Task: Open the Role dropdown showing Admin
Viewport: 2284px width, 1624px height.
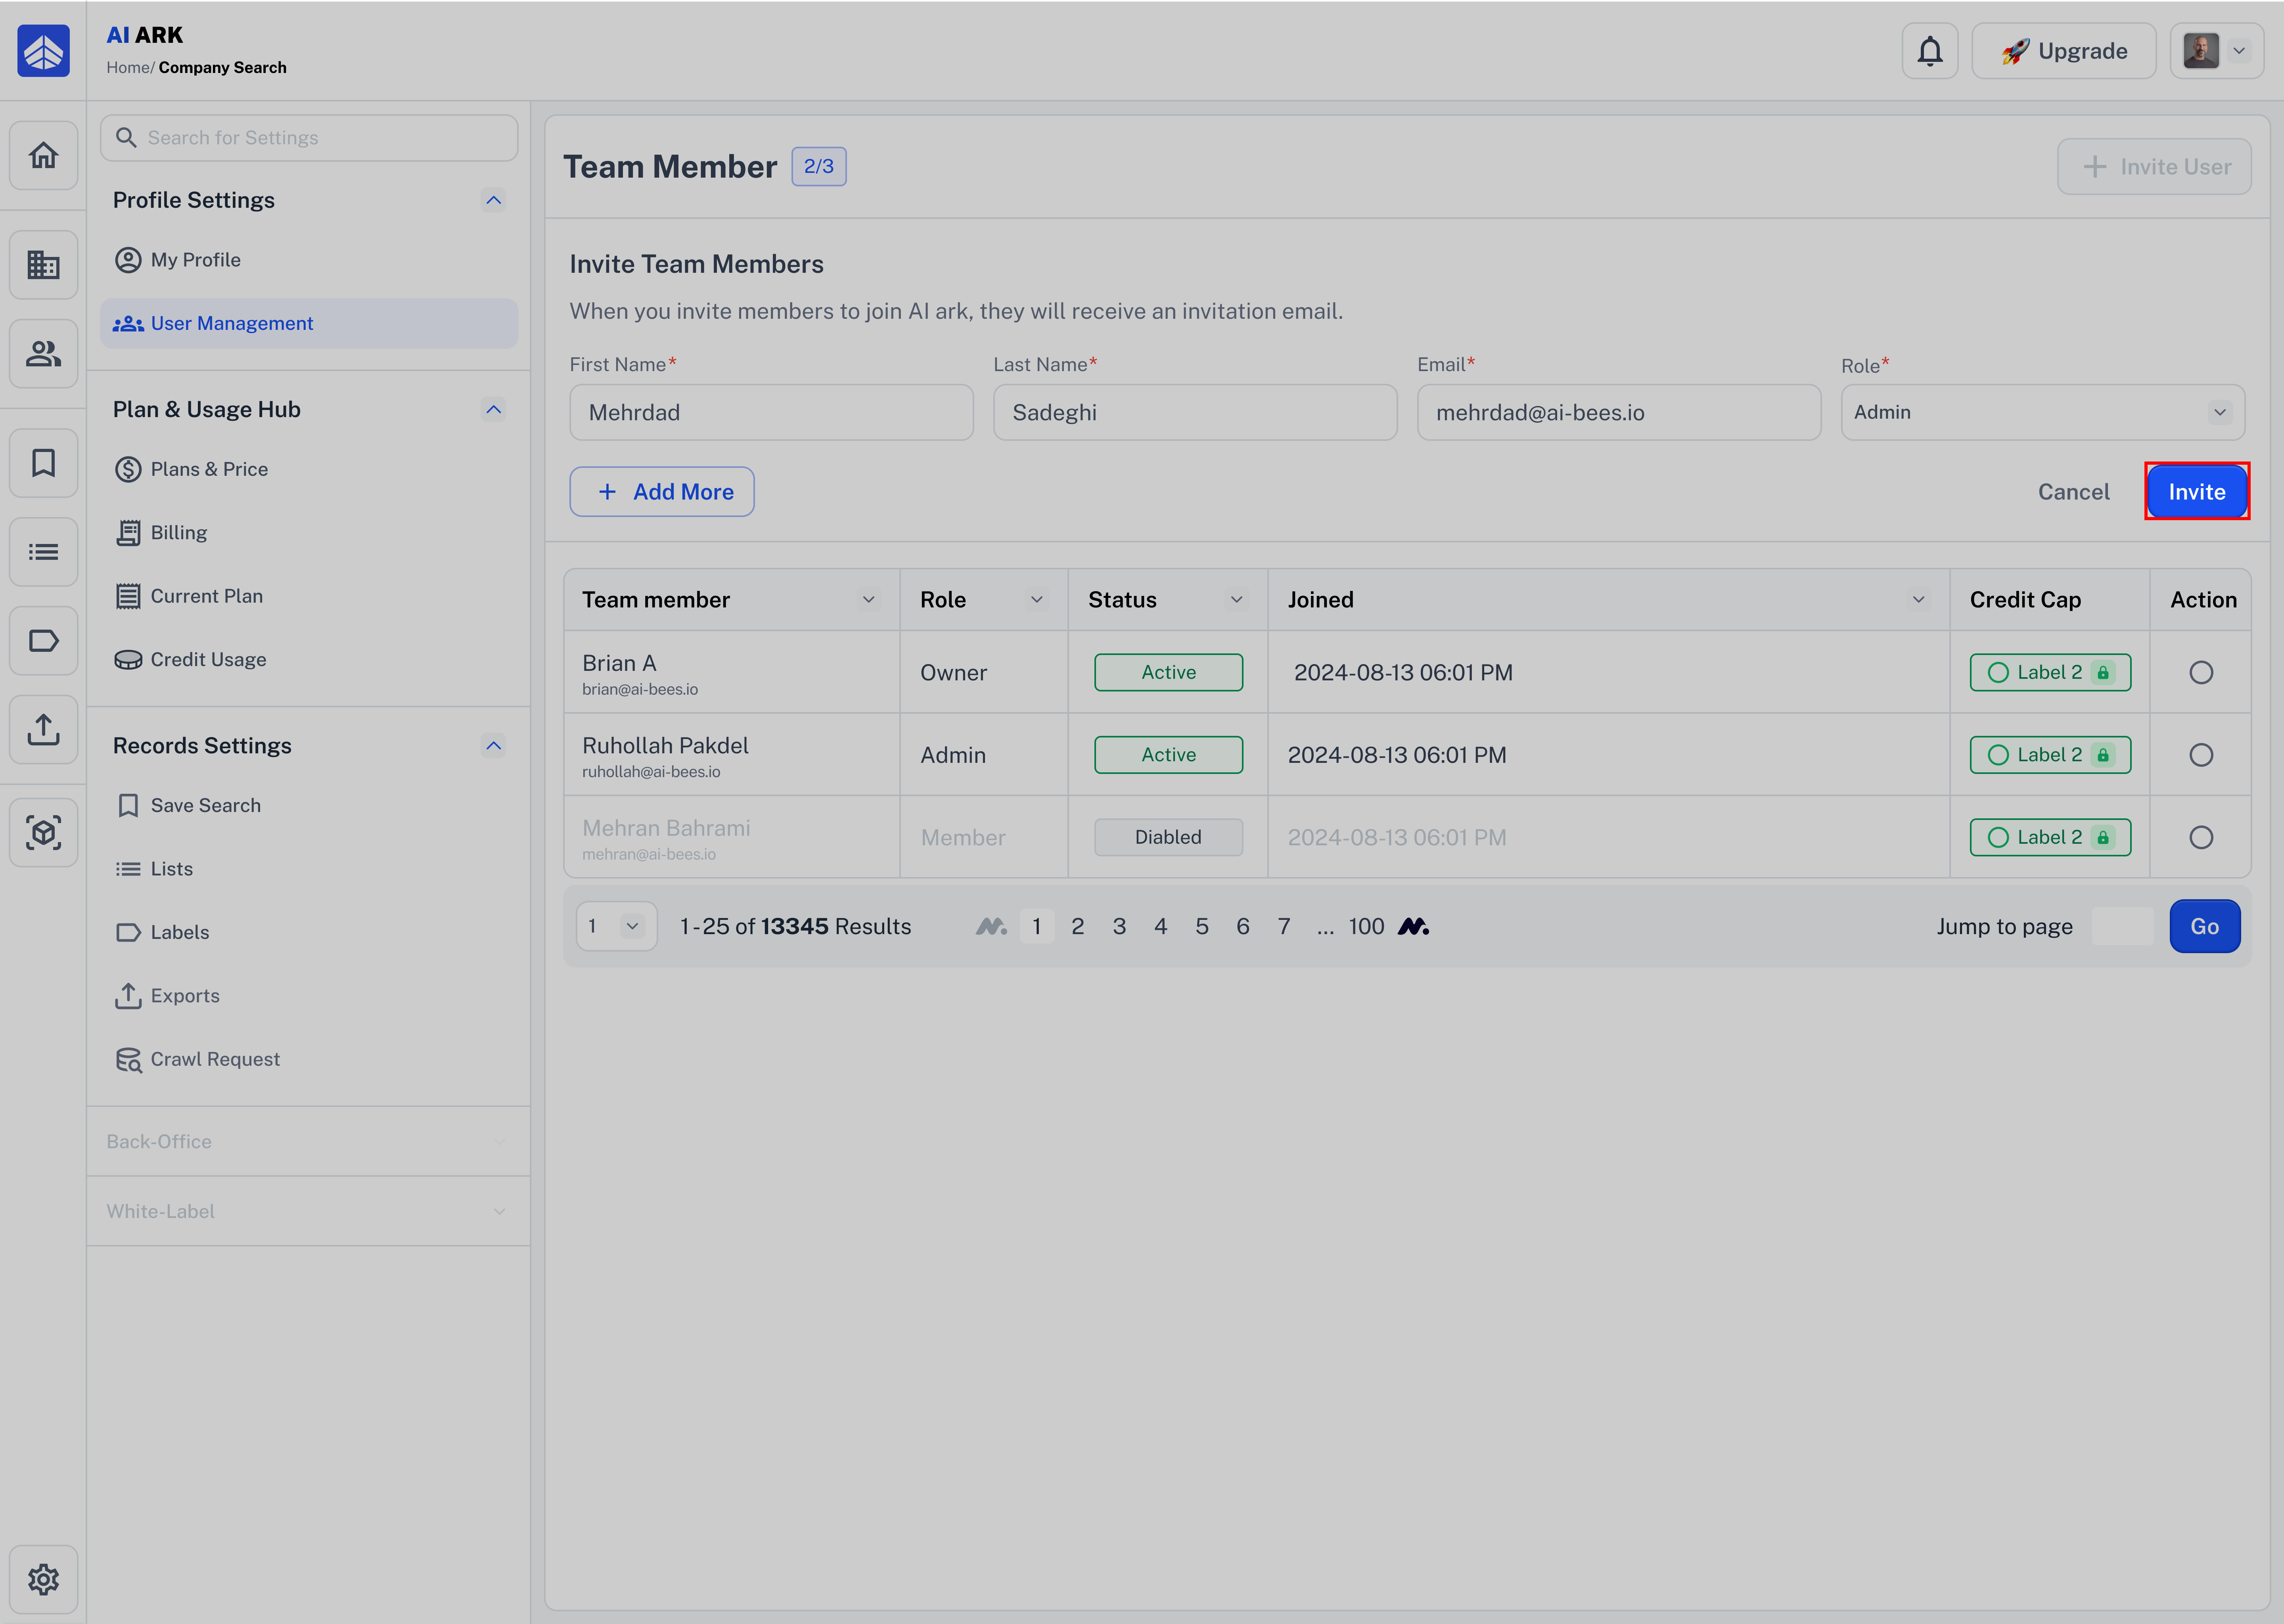Action: [x=2043, y=412]
